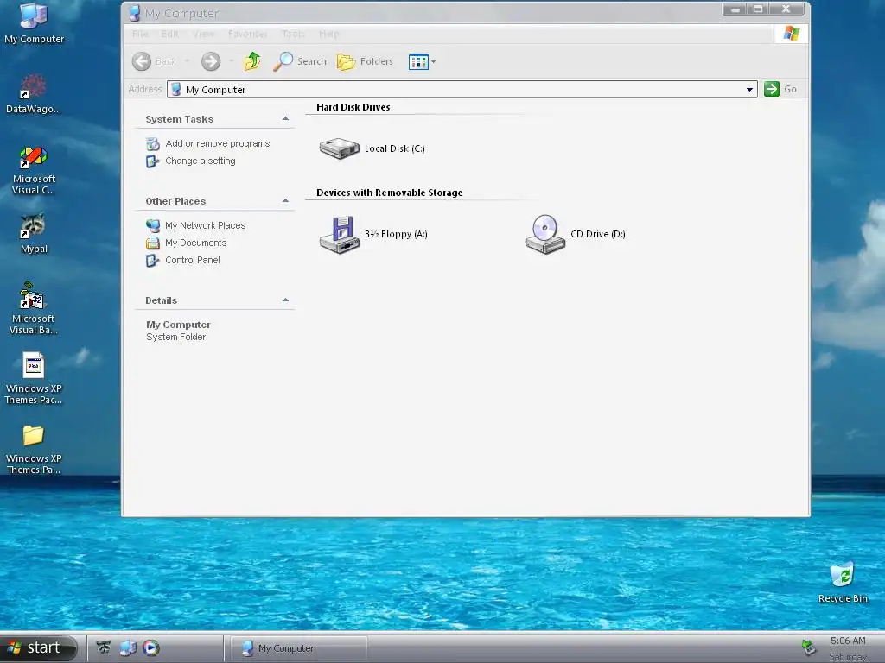Click Devices with Removable Storage header
The height and width of the screenshot is (663, 885).
coord(390,193)
